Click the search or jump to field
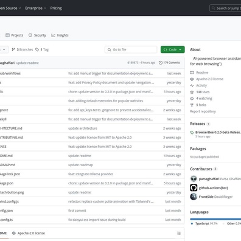This screenshot has height=241, width=241. [x=225, y=8]
